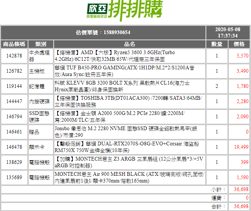The height and width of the screenshot is (211, 251).
Task: Click the 類別 column header
Action: pos(41,44)
